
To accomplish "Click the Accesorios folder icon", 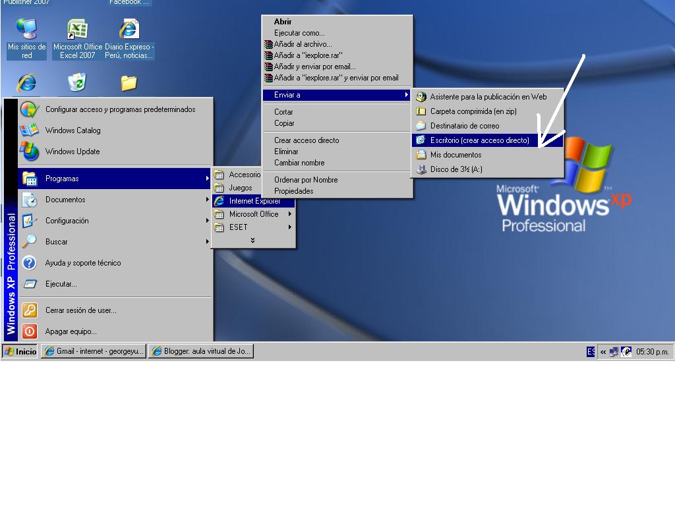I will click(x=219, y=175).
